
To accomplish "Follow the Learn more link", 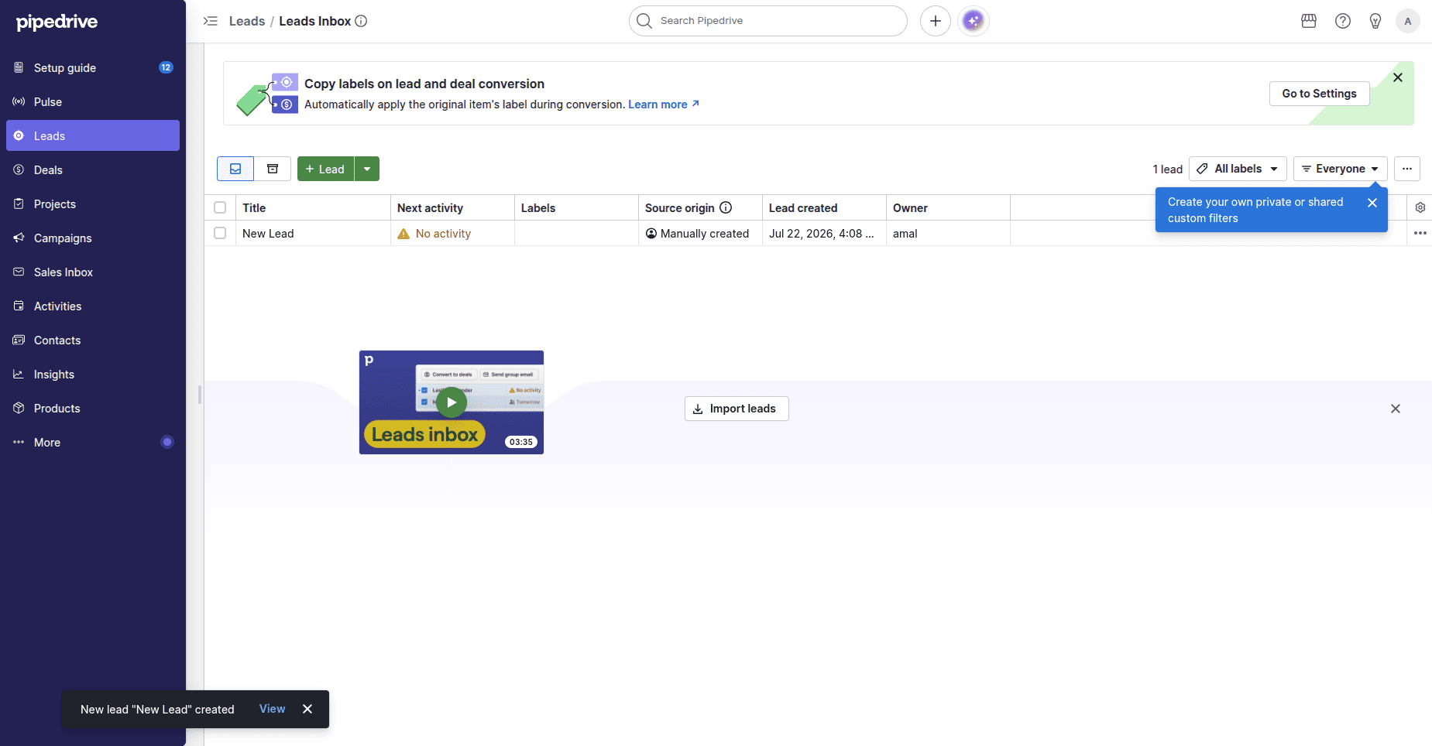I will pos(664,104).
